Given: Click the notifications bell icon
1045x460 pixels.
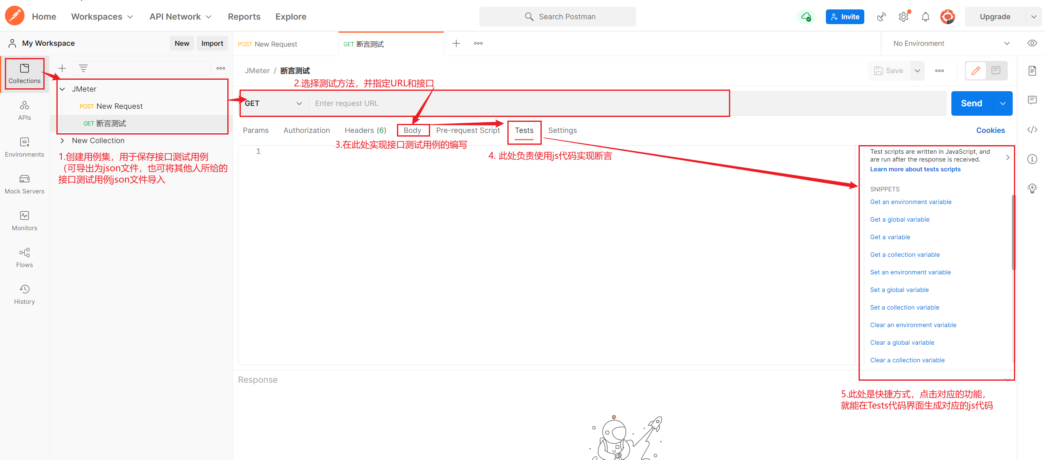Looking at the screenshot, I should tap(925, 17).
